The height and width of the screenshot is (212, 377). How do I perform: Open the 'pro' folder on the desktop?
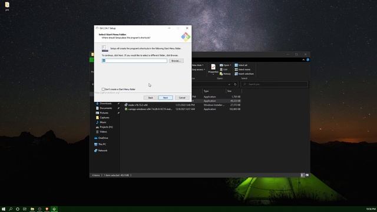7,6
